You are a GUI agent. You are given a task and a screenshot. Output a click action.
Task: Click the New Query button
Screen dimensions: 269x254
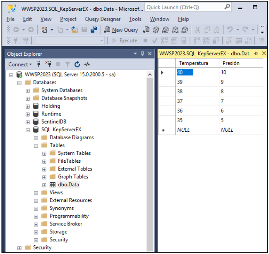121,30
